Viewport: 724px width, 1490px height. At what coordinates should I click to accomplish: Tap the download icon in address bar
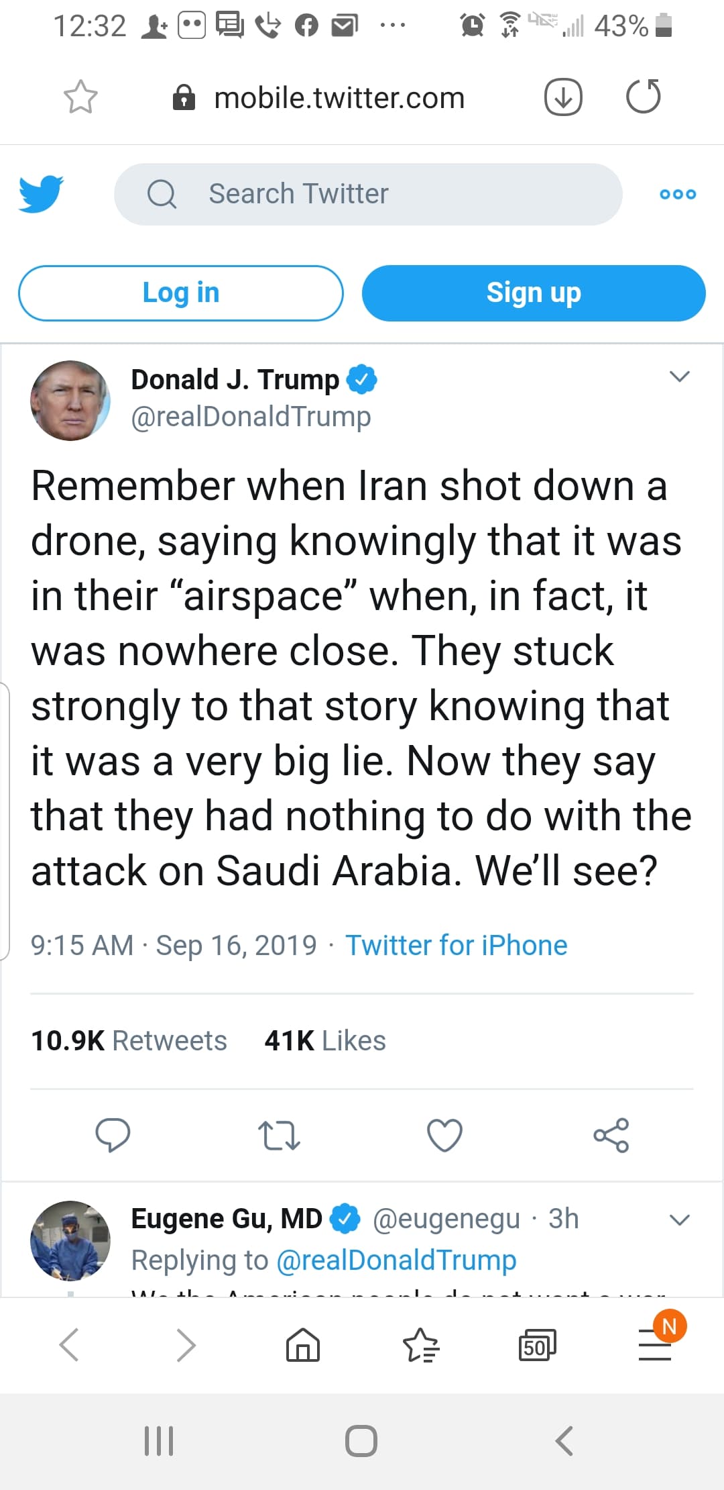[x=562, y=97]
